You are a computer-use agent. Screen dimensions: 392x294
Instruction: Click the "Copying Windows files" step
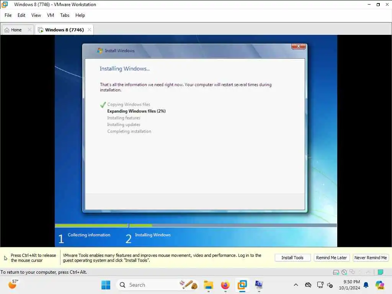[x=129, y=105]
